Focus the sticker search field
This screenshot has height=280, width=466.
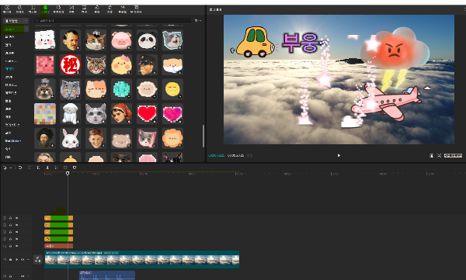pos(113,20)
